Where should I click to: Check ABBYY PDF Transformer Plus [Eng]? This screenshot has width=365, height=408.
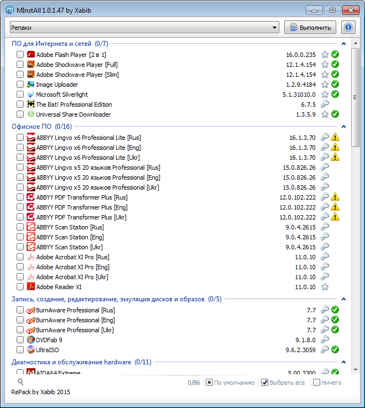coord(20,207)
